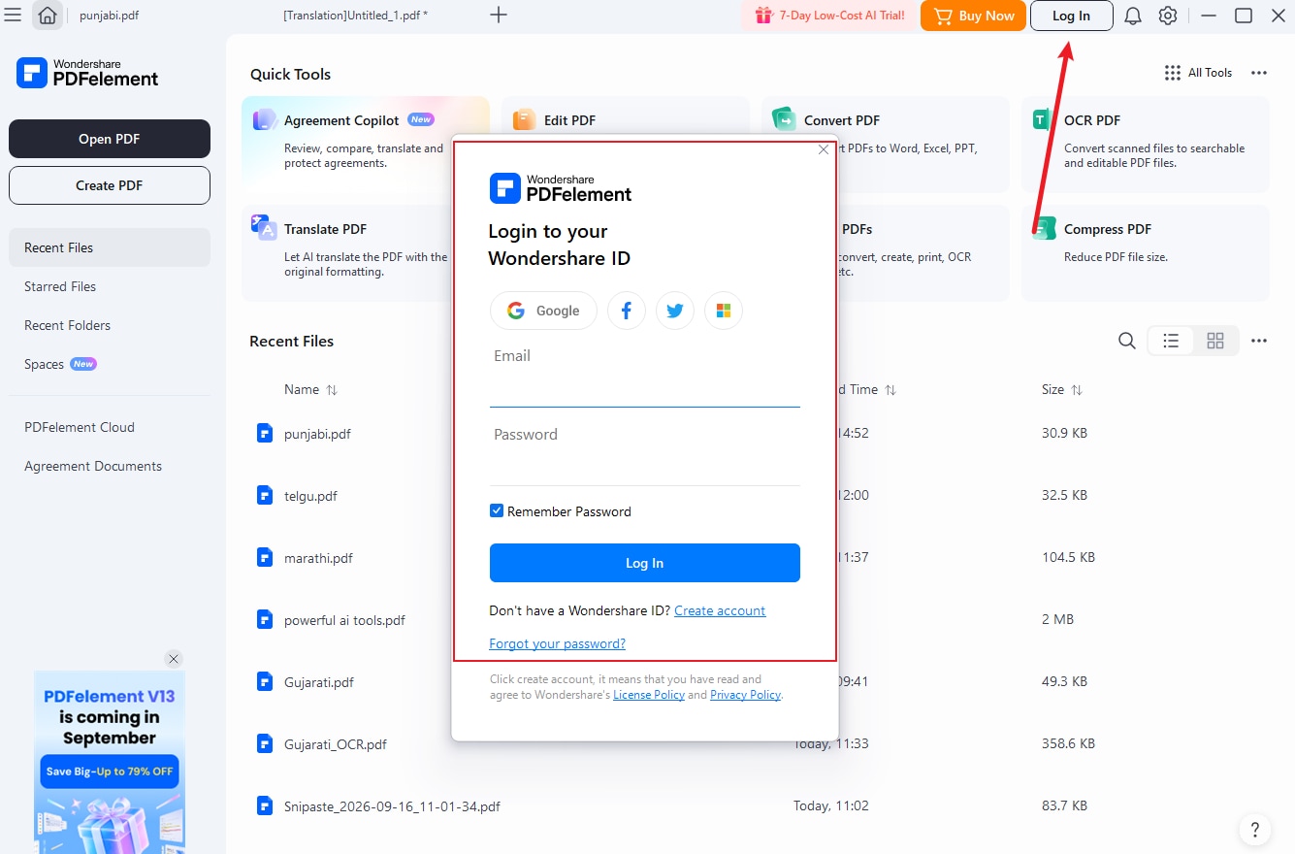This screenshot has height=854, width=1295.
Task: Click the Open PDF button
Action: (110, 139)
